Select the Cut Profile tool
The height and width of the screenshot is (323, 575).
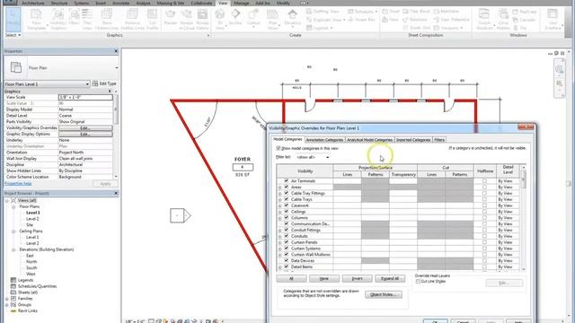coord(152,19)
